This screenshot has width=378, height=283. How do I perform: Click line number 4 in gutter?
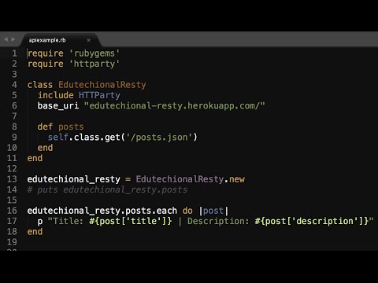click(x=14, y=85)
